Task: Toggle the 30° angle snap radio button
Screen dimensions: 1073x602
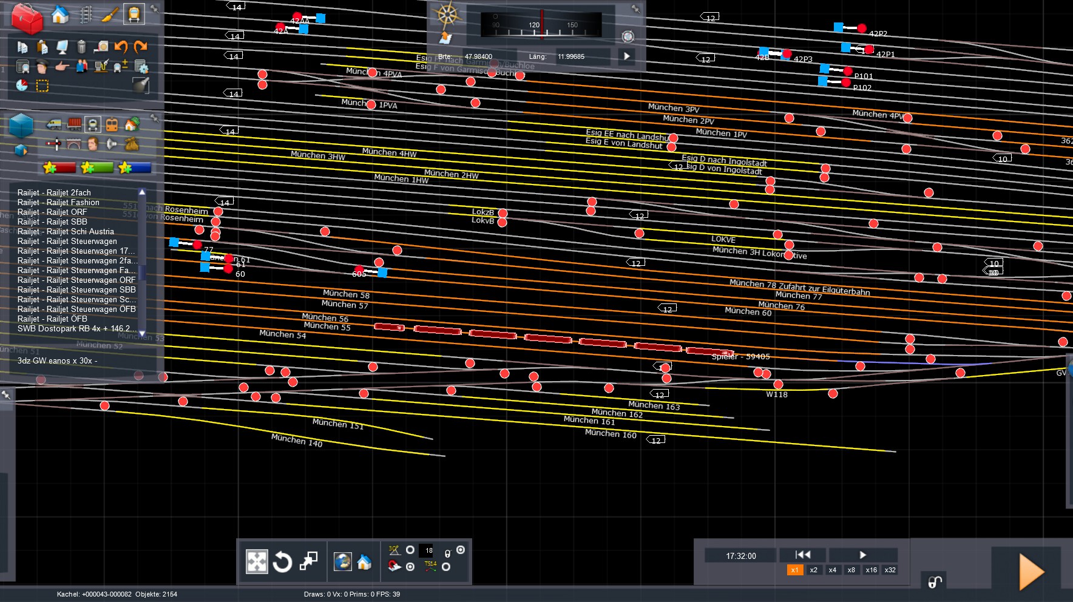Action: [x=410, y=550]
